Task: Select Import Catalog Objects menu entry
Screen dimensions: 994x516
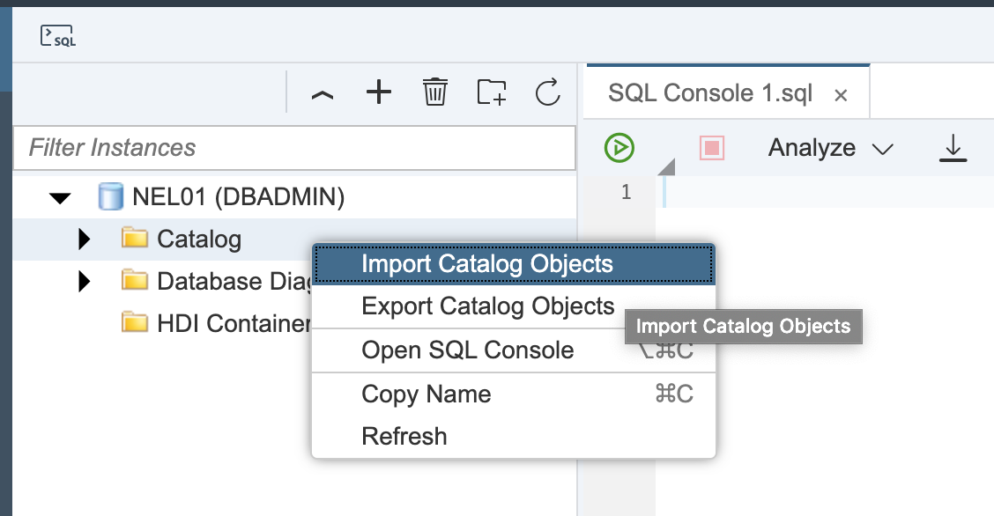Action: click(x=487, y=264)
